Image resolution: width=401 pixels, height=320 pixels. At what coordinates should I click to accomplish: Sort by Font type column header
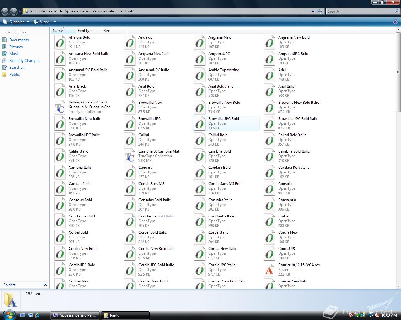(x=89, y=31)
